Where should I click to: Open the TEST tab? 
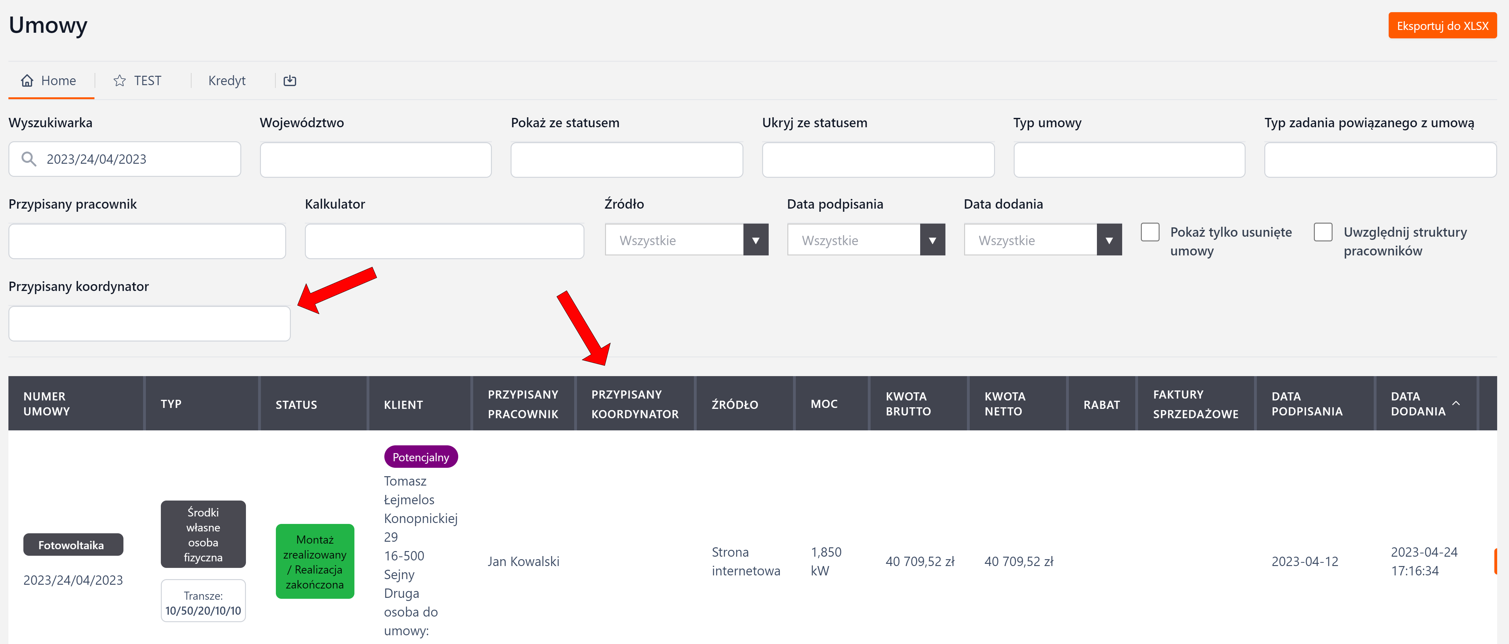[147, 81]
